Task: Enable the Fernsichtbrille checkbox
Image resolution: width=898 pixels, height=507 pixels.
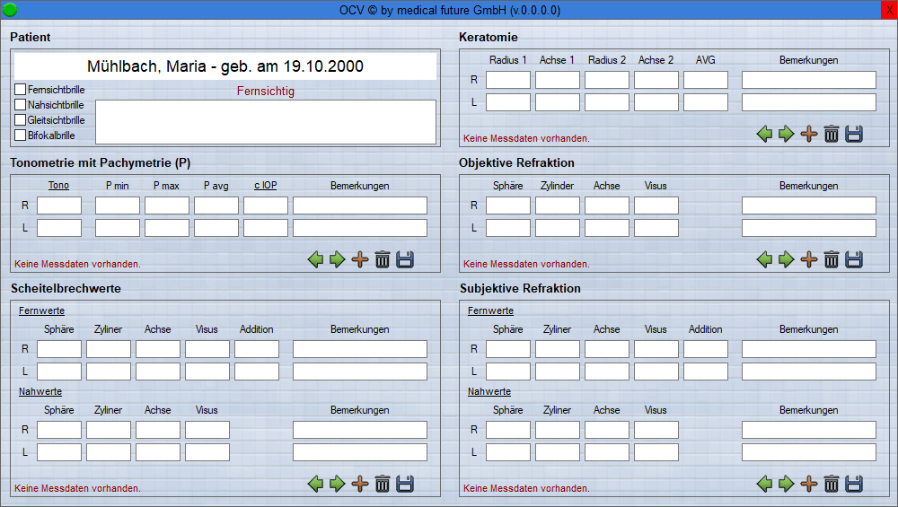Action: [21, 90]
